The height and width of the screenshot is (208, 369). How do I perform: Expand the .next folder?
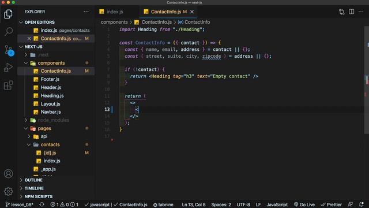tap(43, 55)
